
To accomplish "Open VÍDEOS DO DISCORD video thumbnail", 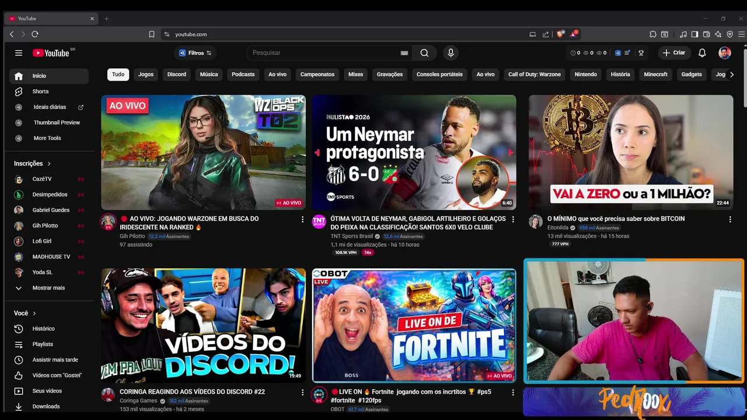I will click(203, 325).
